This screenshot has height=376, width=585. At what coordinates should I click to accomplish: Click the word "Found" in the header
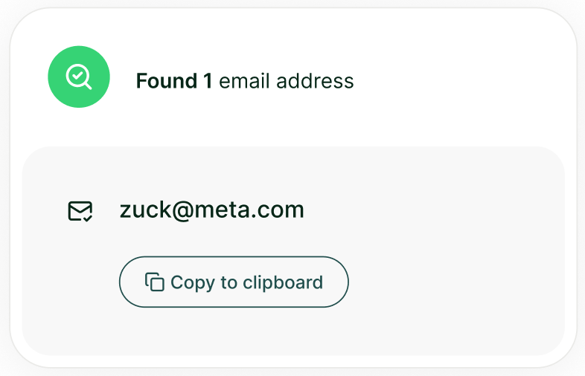tap(166, 81)
